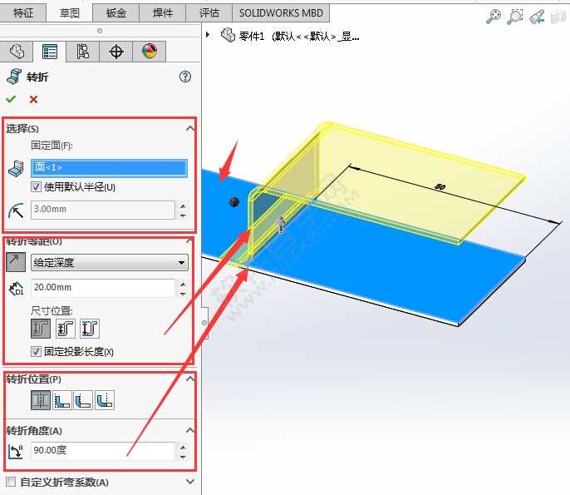Viewport: 570px width, 495px height.
Task: Expand the 零件1 flyout tree arrow
Action: click(208, 35)
